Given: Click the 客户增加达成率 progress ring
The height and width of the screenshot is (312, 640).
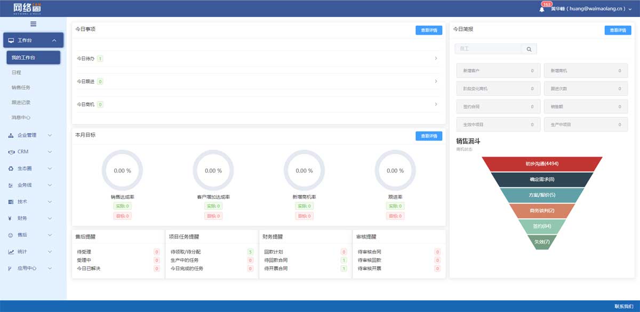Looking at the screenshot, I should [213, 170].
